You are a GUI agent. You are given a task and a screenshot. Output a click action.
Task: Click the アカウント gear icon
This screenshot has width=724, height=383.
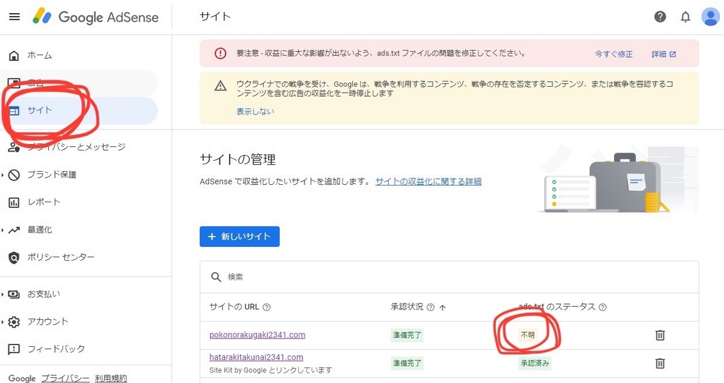point(14,322)
